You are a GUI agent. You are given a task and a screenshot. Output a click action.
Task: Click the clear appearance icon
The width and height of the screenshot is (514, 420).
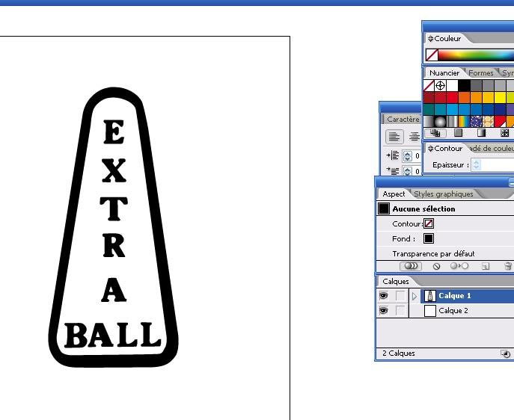436,267
